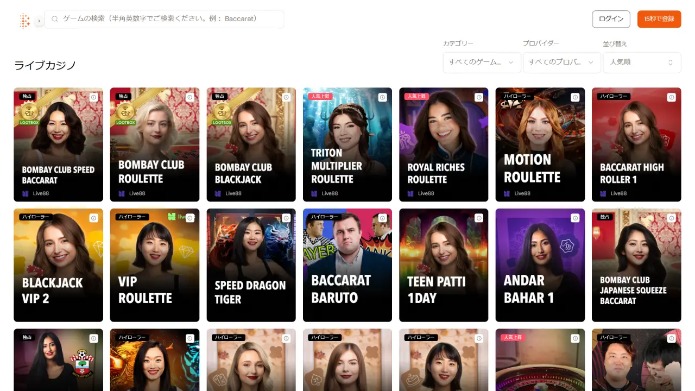Open the Blackjack VIP 2 game

[58, 265]
